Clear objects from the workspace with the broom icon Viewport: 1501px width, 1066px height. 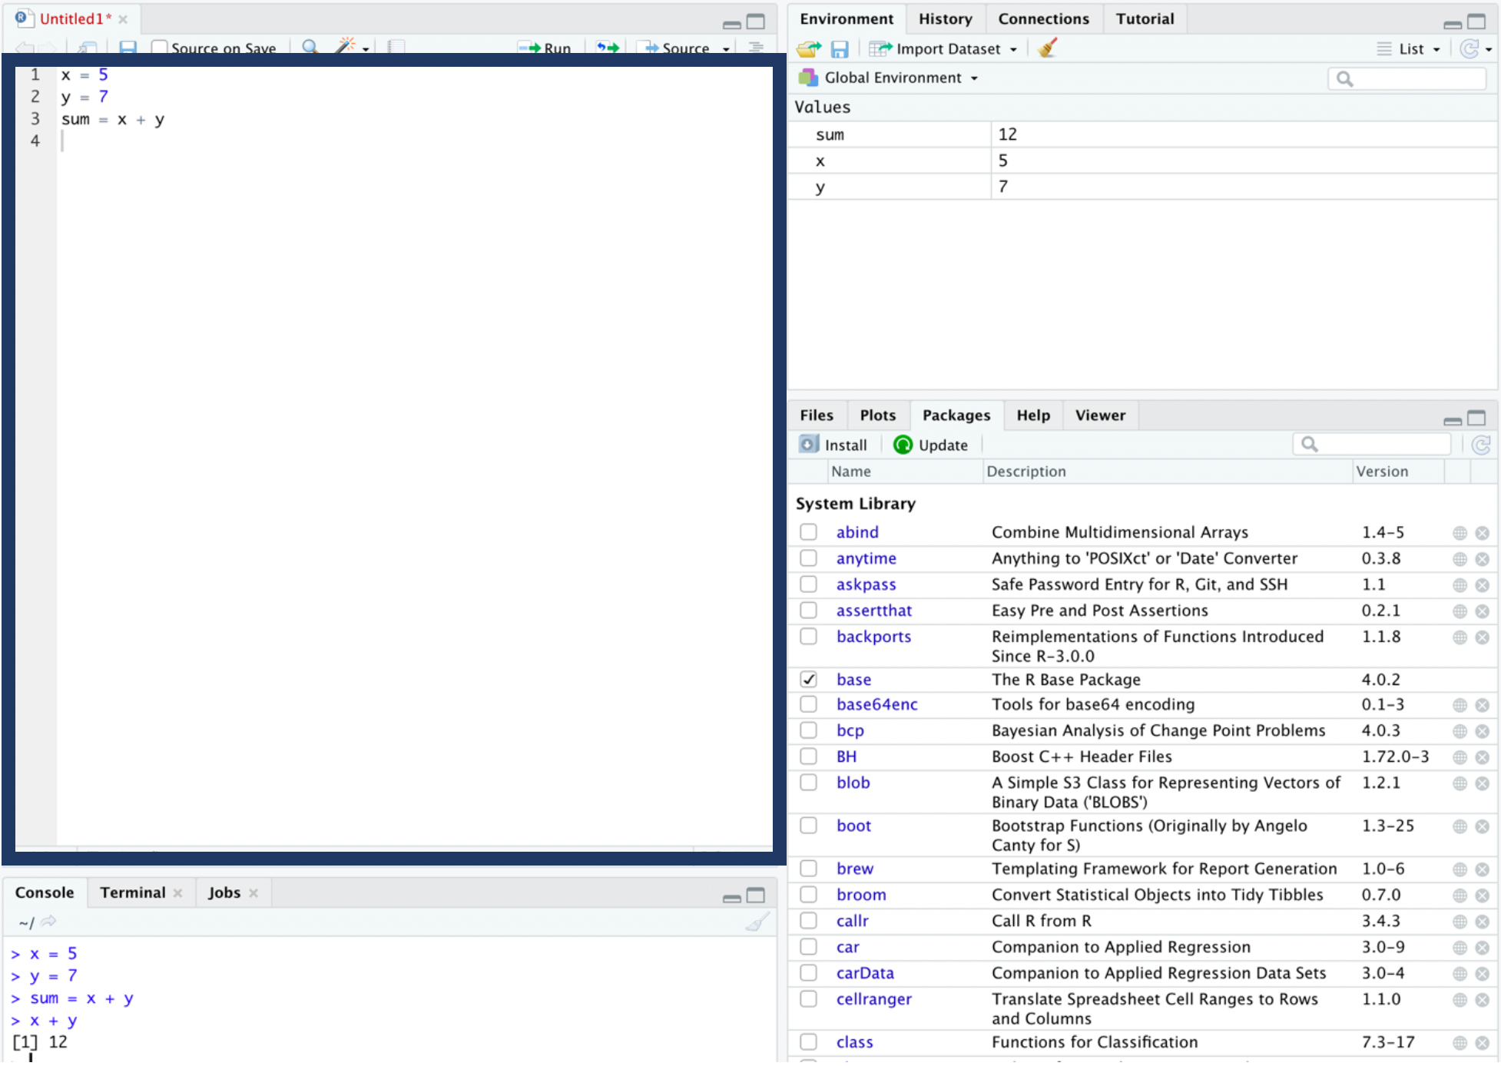(1046, 48)
